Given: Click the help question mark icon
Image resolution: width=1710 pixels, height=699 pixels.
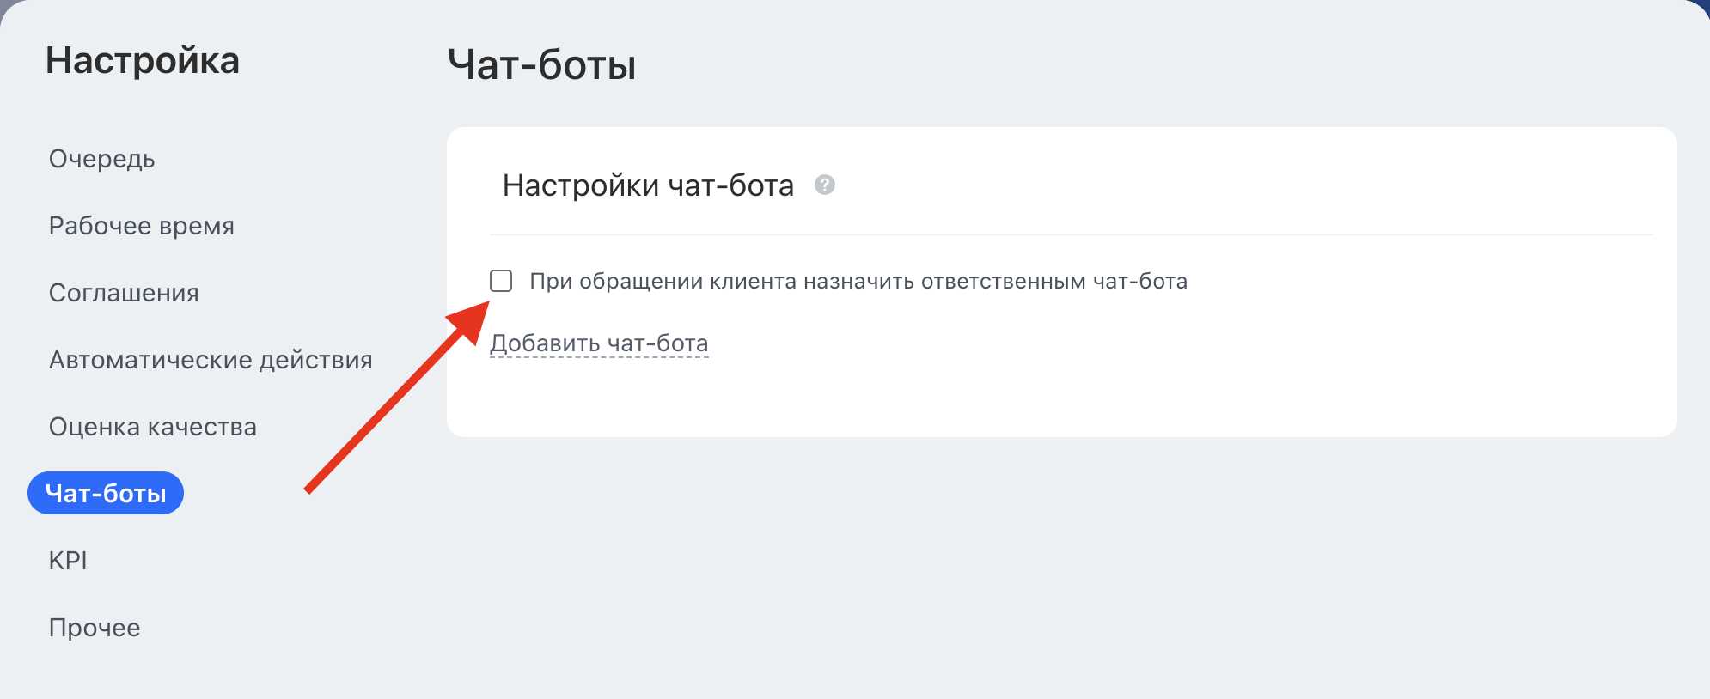Looking at the screenshot, I should pyautogui.click(x=825, y=185).
